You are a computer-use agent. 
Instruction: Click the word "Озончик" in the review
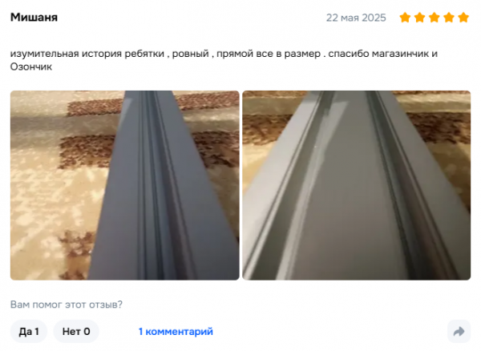point(31,67)
